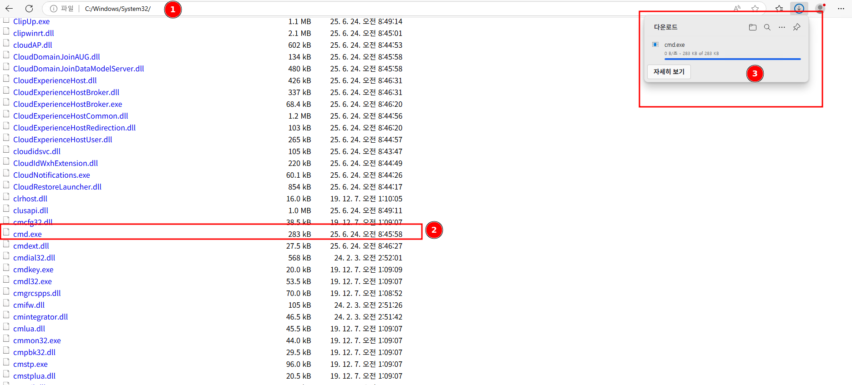This screenshot has height=385, width=852.
Task: Open the clrhost.dll link
Action: pos(30,199)
